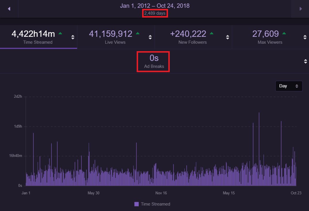The image size is (309, 211).
Task: Click green trend arrow beside Time Streamed
Action: (x=60, y=33)
